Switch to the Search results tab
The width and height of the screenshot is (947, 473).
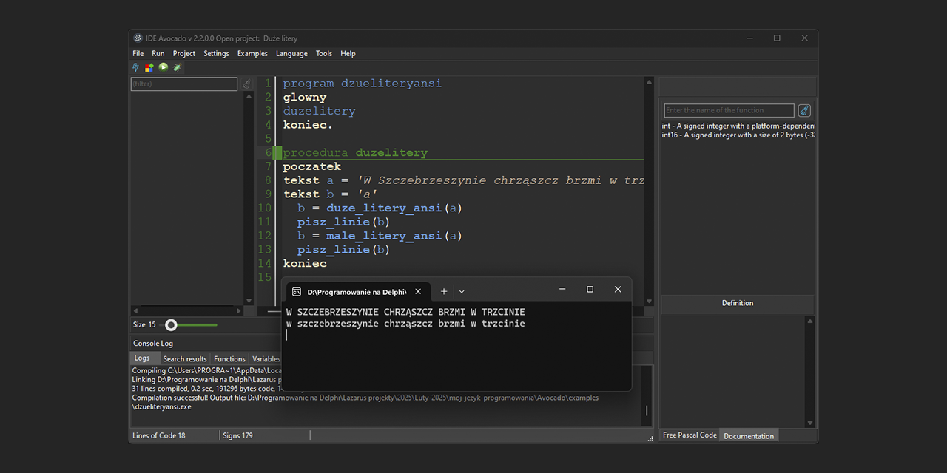pyautogui.click(x=185, y=359)
